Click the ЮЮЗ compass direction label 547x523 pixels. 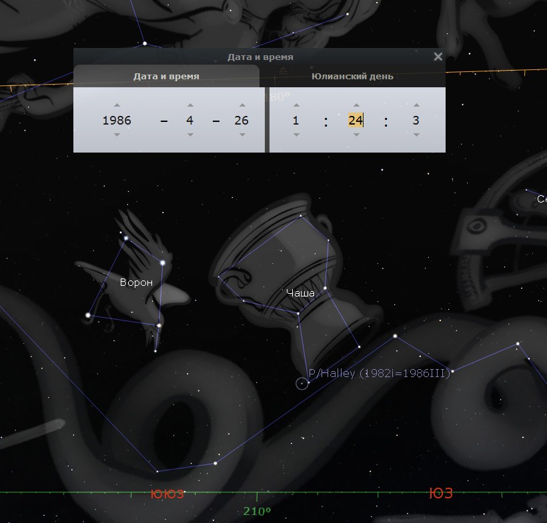click(x=167, y=494)
